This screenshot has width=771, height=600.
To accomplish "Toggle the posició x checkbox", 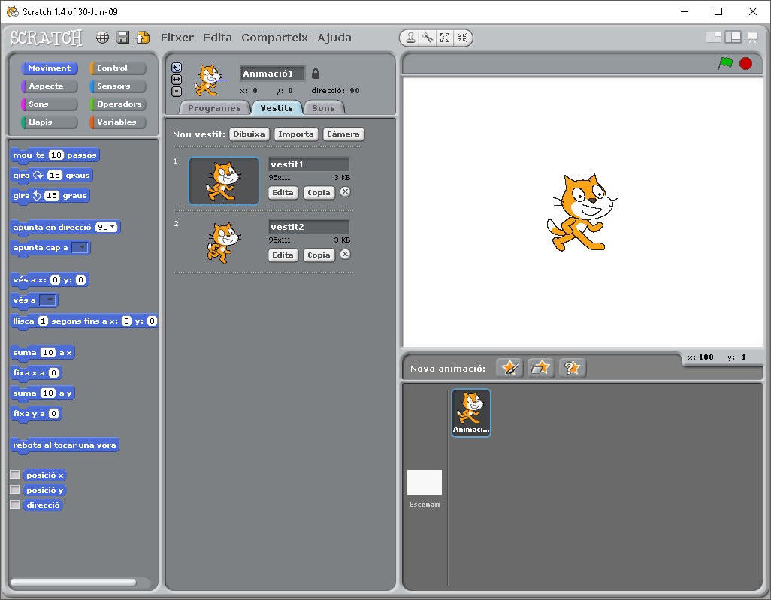I will click(15, 475).
